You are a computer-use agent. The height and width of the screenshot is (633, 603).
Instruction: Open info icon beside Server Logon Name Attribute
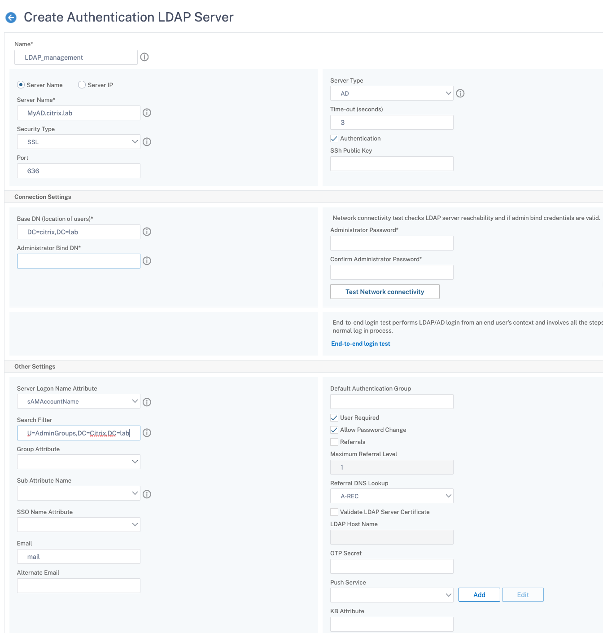(147, 402)
